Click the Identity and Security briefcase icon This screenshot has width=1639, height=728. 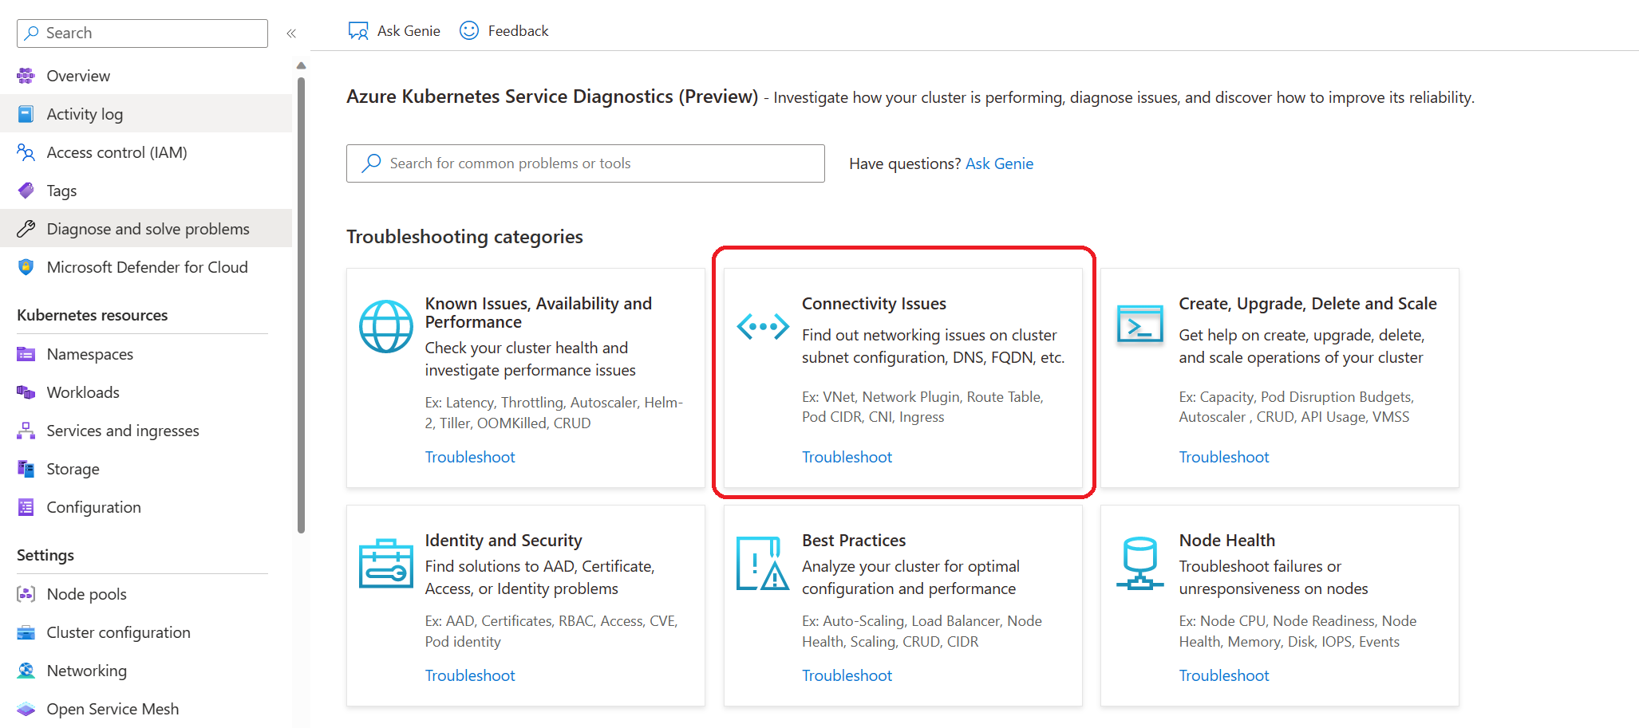(x=385, y=562)
